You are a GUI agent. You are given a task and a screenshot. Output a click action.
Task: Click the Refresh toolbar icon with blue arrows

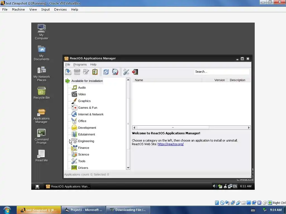pos(106,72)
